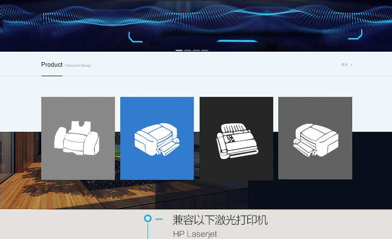Select the first carousel slide indicator

click(179, 50)
